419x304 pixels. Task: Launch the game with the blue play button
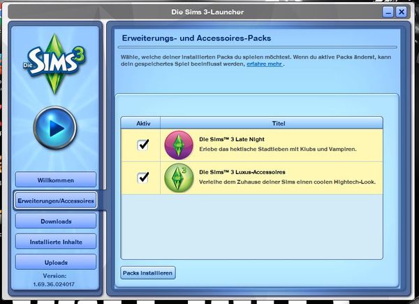(x=55, y=128)
